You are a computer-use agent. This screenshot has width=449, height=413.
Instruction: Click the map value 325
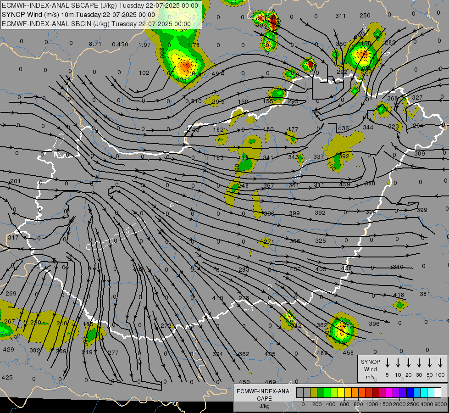point(321,241)
